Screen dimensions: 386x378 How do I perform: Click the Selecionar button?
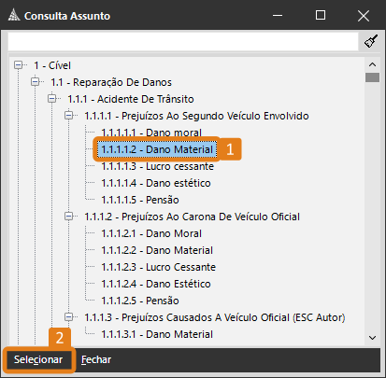point(38,359)
